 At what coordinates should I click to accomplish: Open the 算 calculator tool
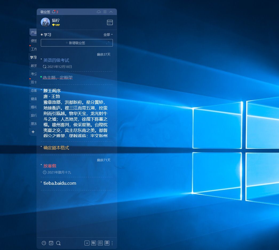(107, 243)
